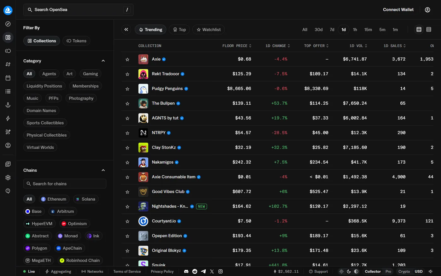Filter category by PFPs
441x276 pixels.
tap(54, 98)
